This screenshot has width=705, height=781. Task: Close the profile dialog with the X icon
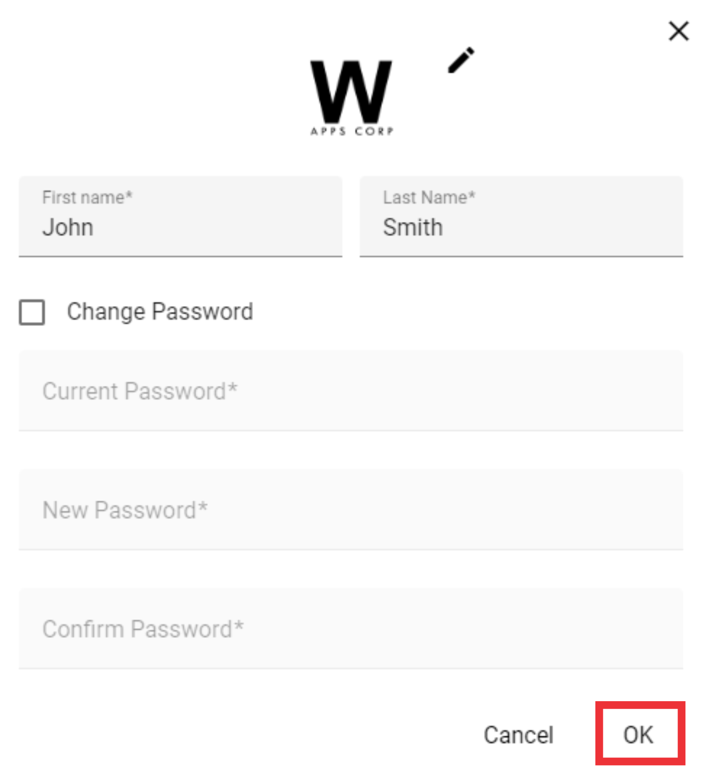pos(678,31)
